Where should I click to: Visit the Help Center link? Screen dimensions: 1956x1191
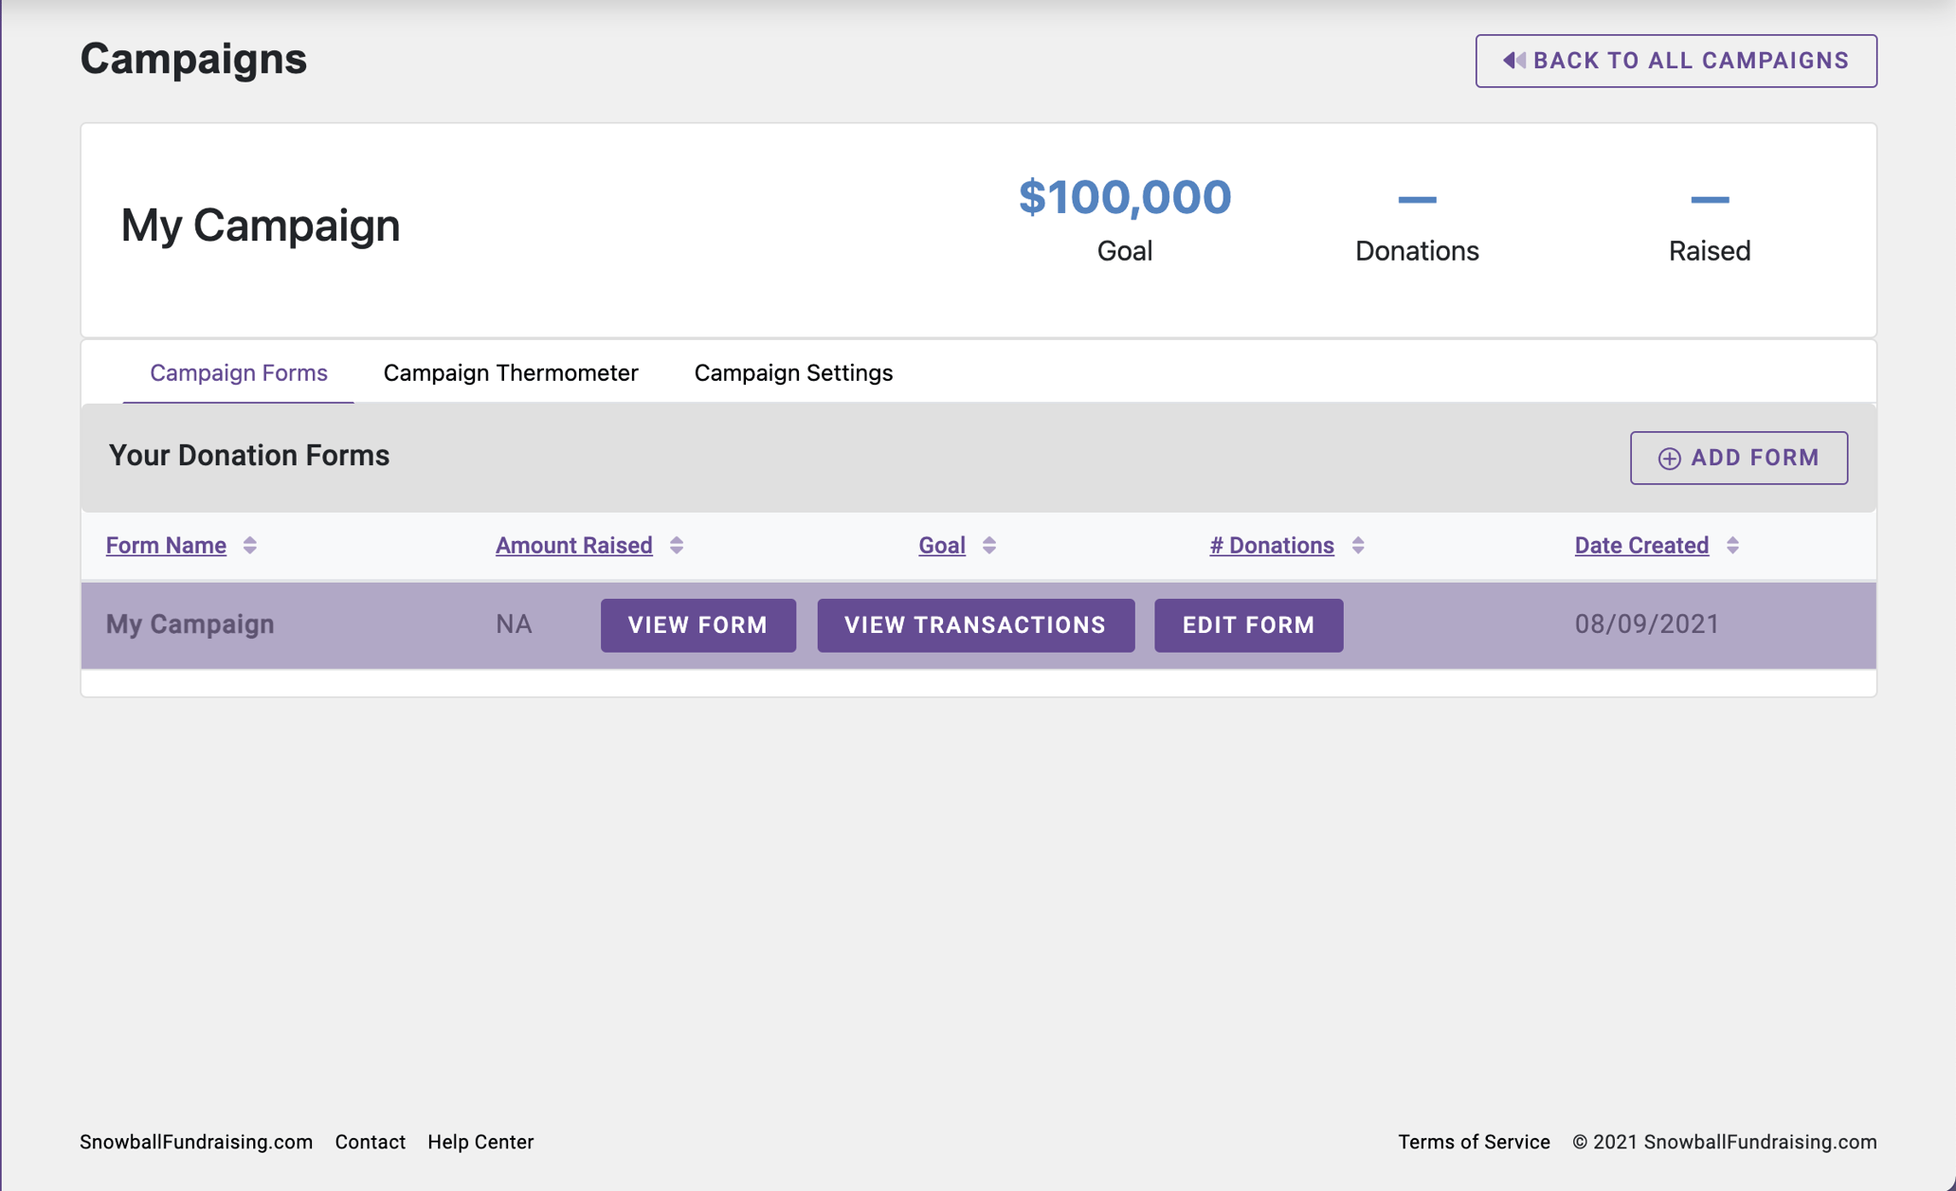coord(480,1142)
